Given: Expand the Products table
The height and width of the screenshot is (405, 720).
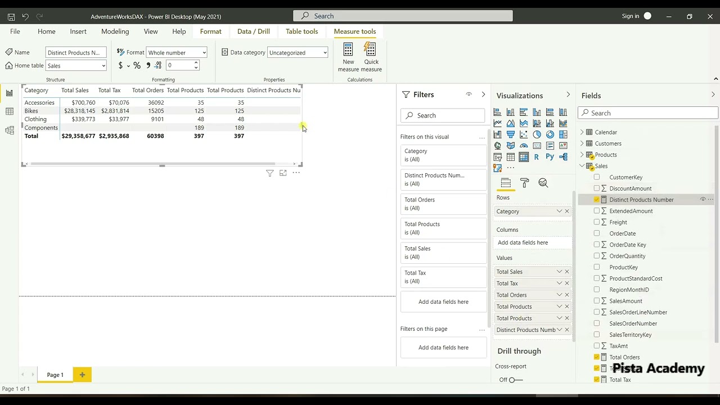Looking at the screenshot, I should click(582, 155).
